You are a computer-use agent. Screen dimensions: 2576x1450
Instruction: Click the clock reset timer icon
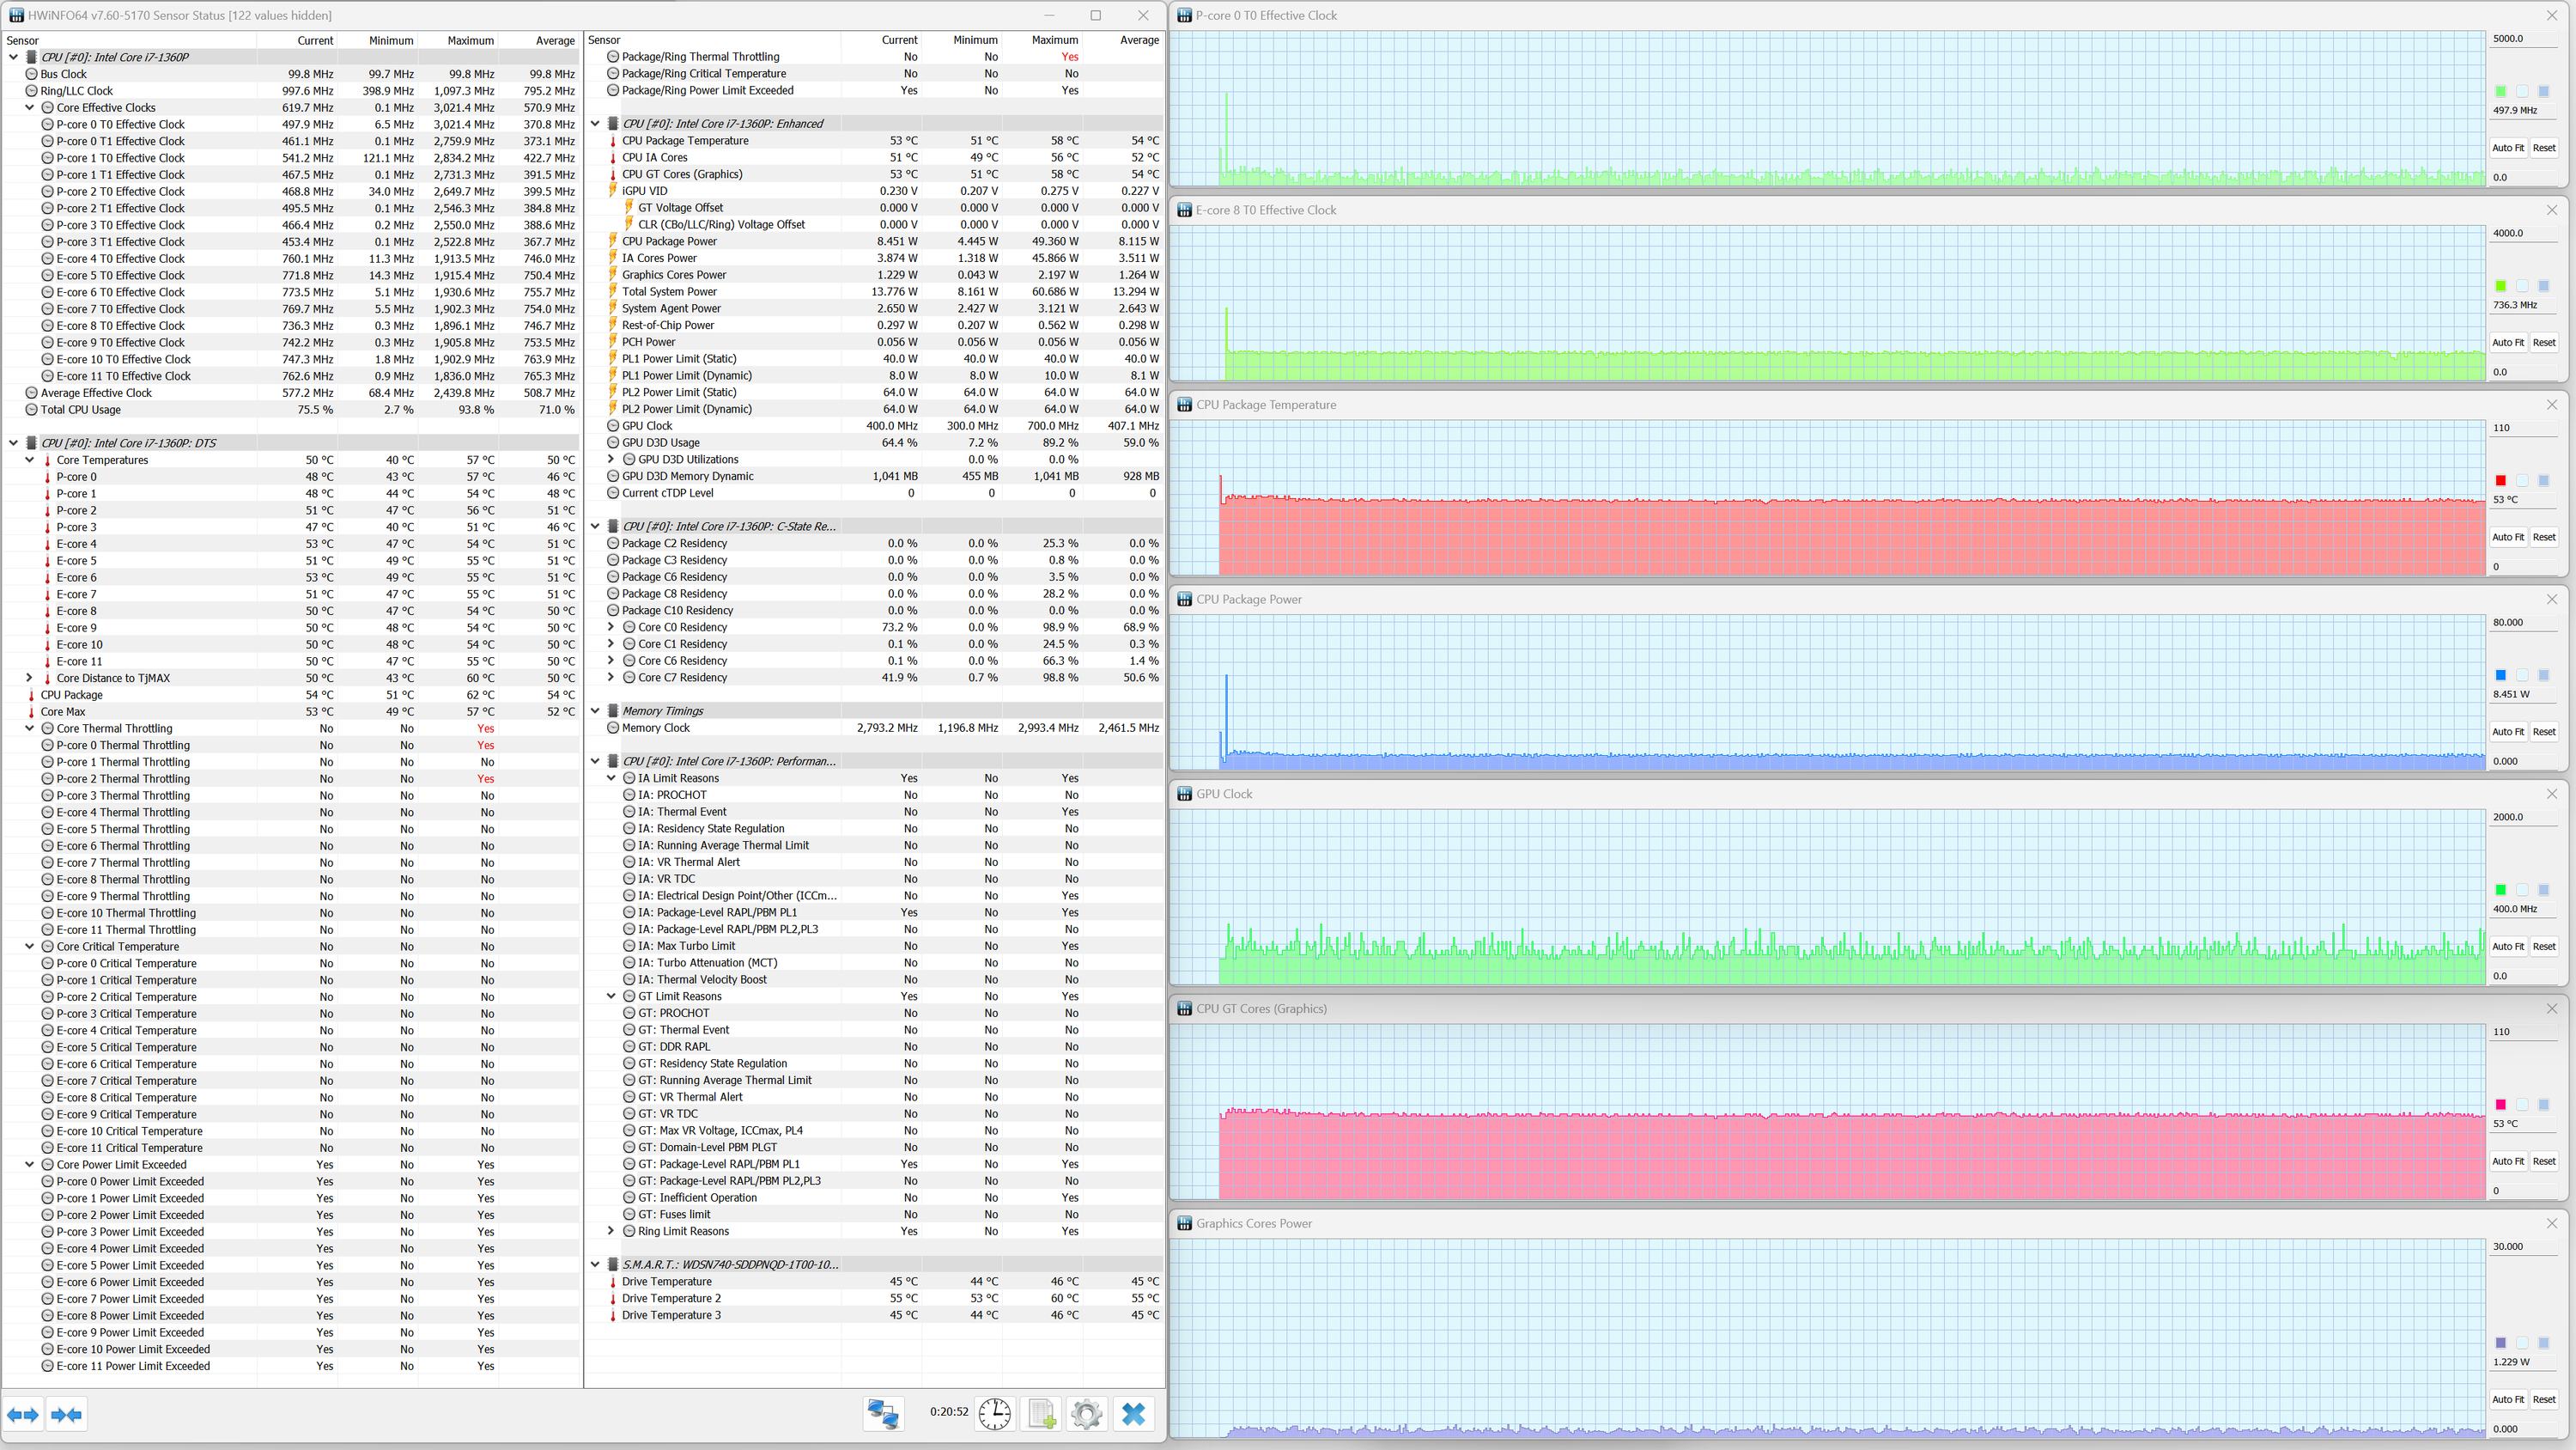(994, 1413)
